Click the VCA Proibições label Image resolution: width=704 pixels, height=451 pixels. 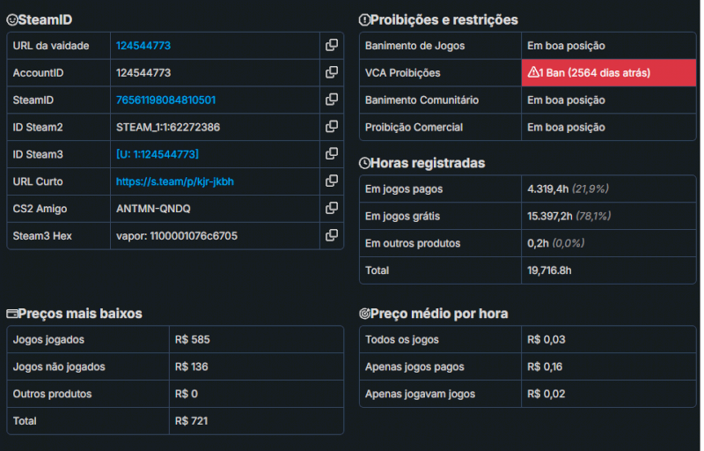(x=402, y=73)
